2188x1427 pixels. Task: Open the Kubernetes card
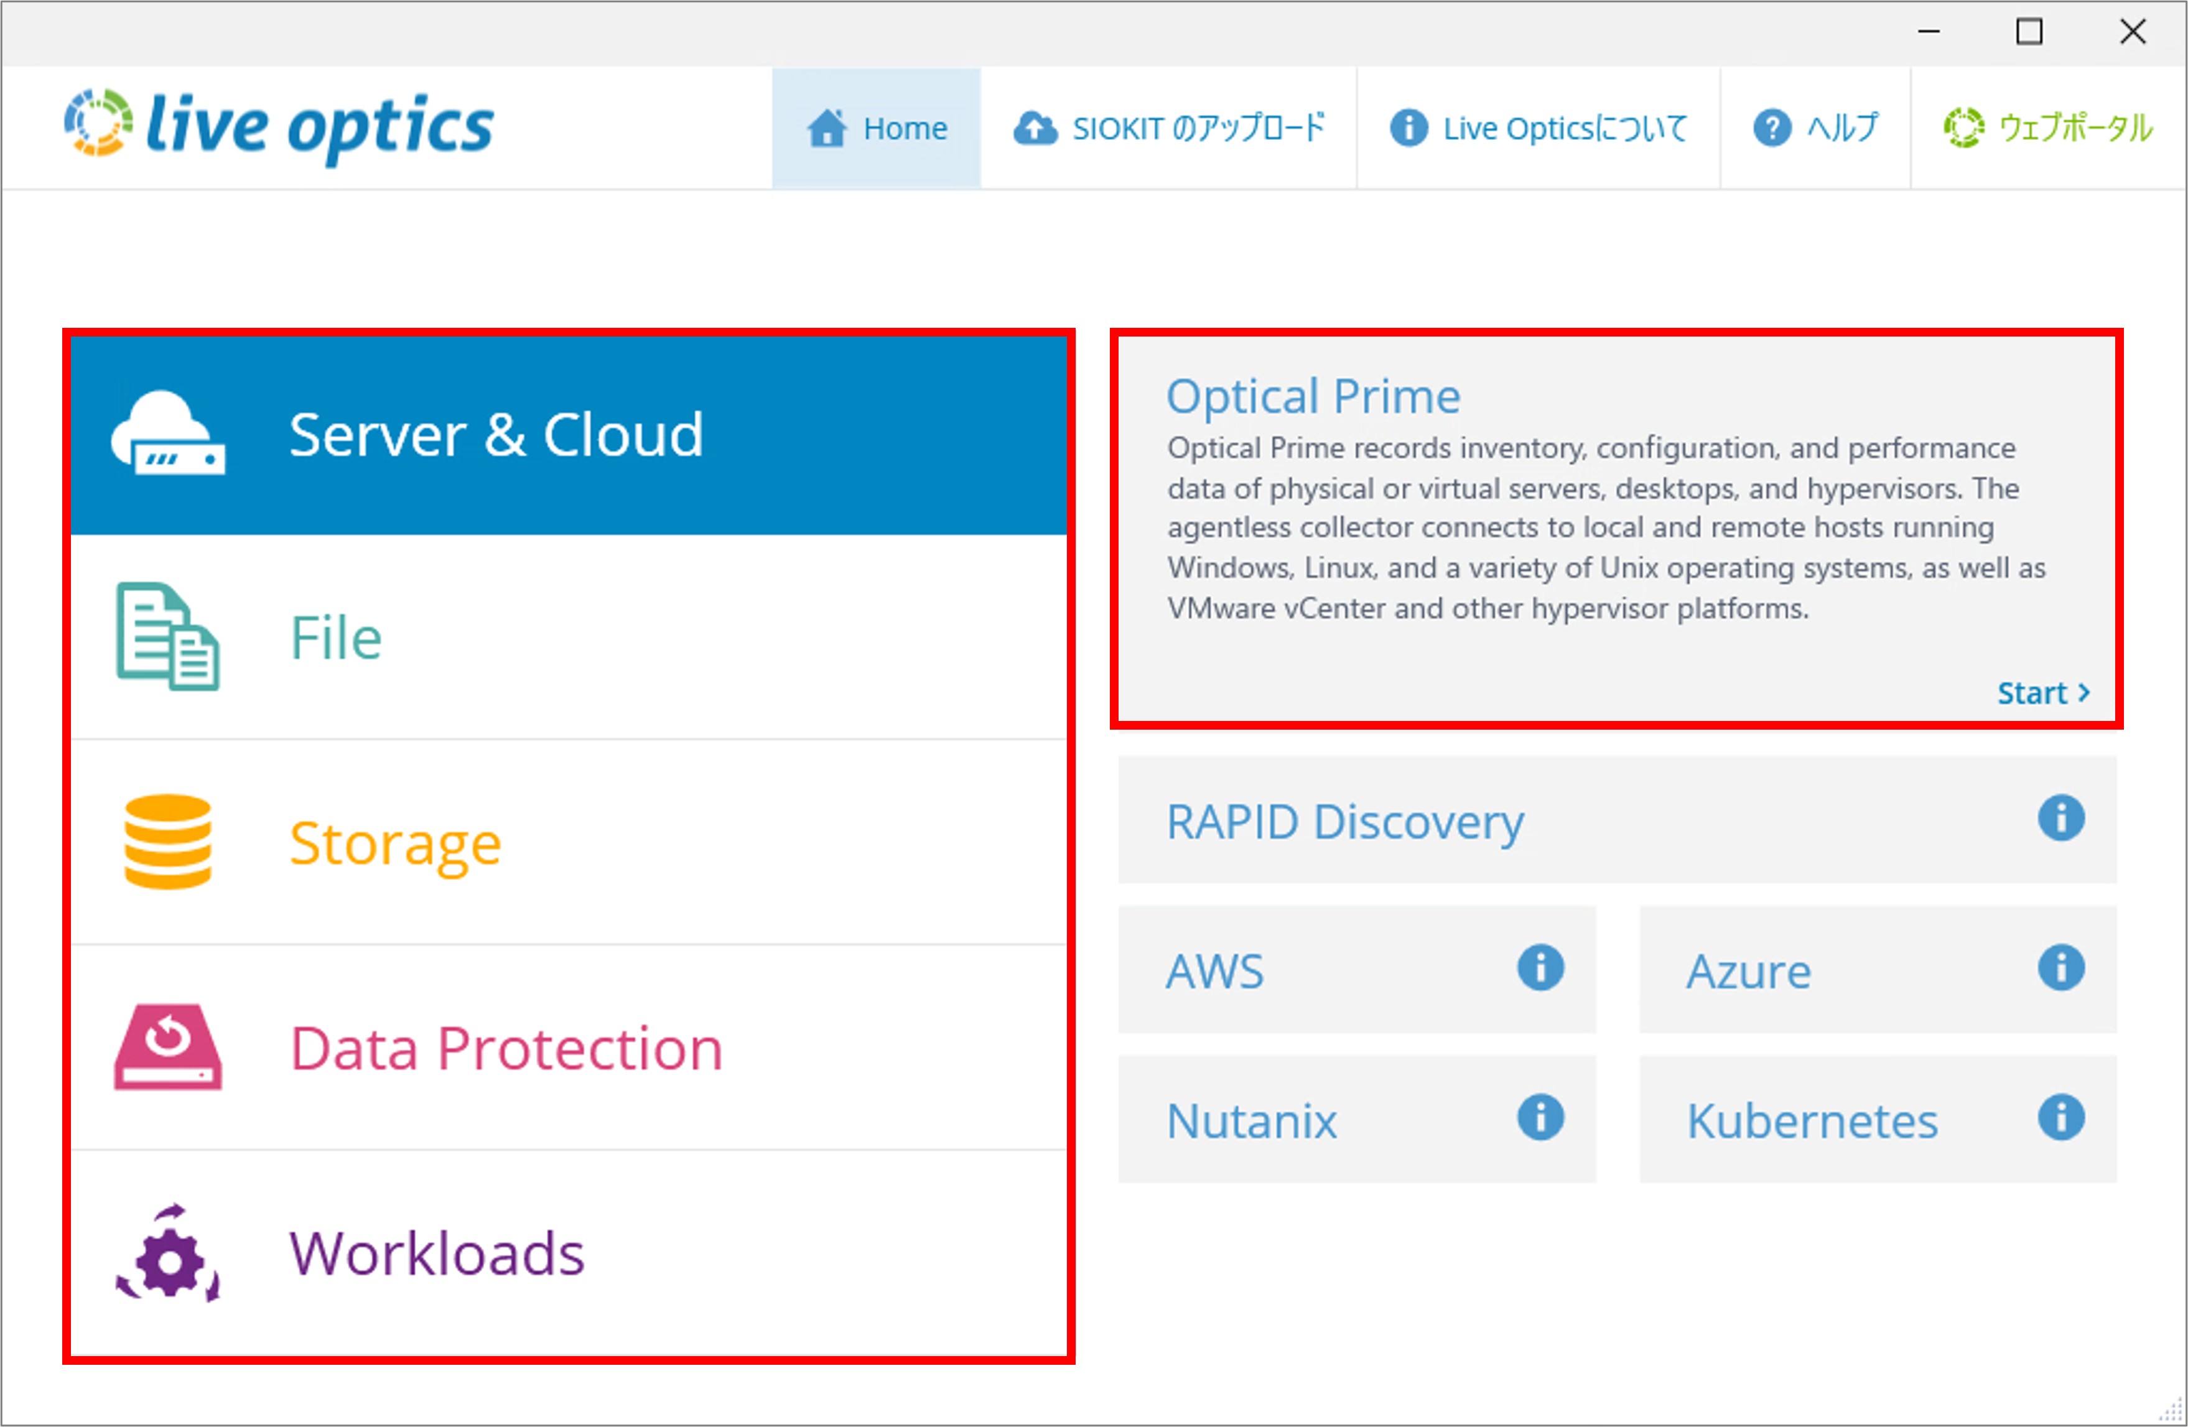1878,1120
